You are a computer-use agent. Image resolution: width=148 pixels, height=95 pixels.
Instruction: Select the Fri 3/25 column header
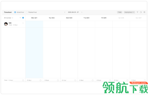tap(104, 18)
